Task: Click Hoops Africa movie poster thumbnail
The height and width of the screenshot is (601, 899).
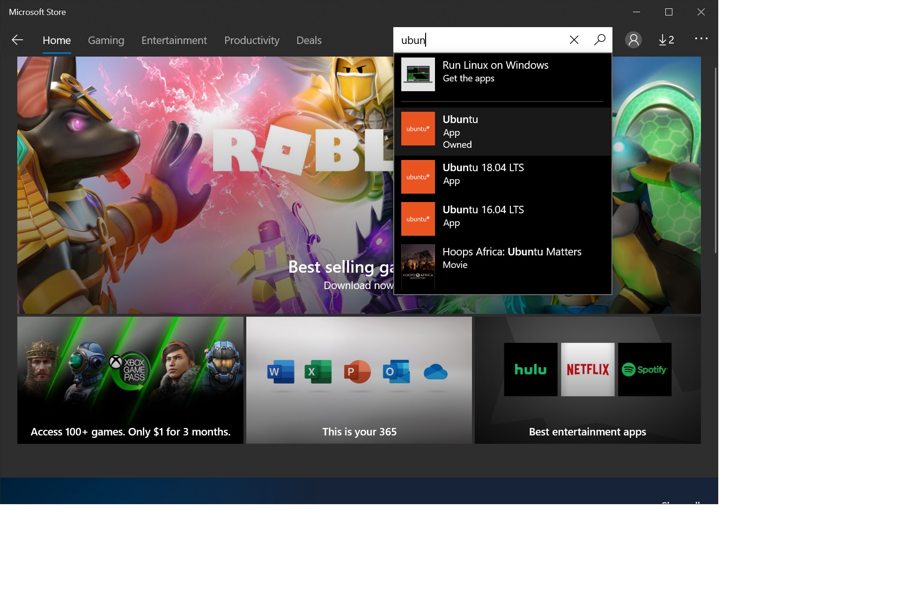Action: [x=418, y=267]
